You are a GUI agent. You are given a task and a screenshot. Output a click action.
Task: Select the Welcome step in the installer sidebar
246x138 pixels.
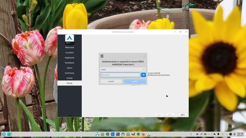(x=70, y=48)
